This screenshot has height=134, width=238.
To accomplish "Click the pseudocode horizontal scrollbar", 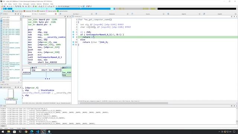I will pyautogui.click(x=124, y=103).
